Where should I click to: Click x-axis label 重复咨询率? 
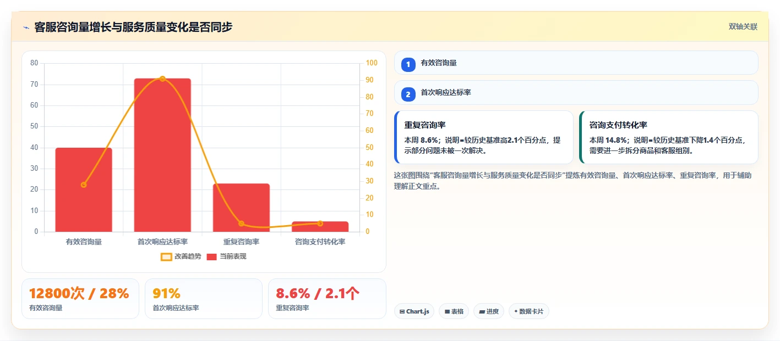[x=241, y=242]
